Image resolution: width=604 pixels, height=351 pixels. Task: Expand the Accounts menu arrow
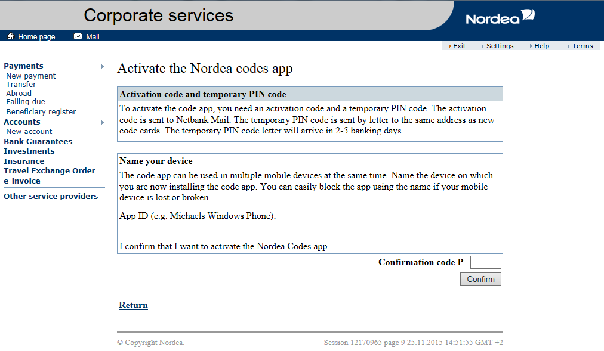(103, 122)
